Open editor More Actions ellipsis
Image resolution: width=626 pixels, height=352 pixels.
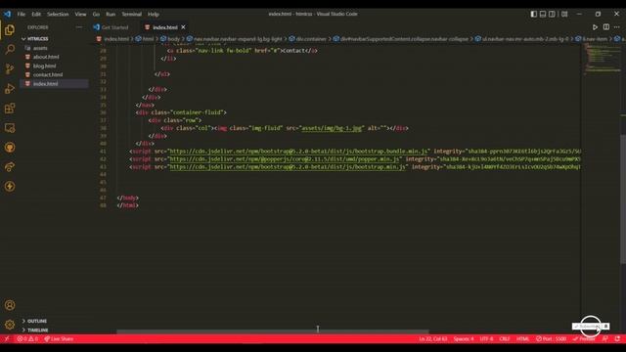pos(617,27)
